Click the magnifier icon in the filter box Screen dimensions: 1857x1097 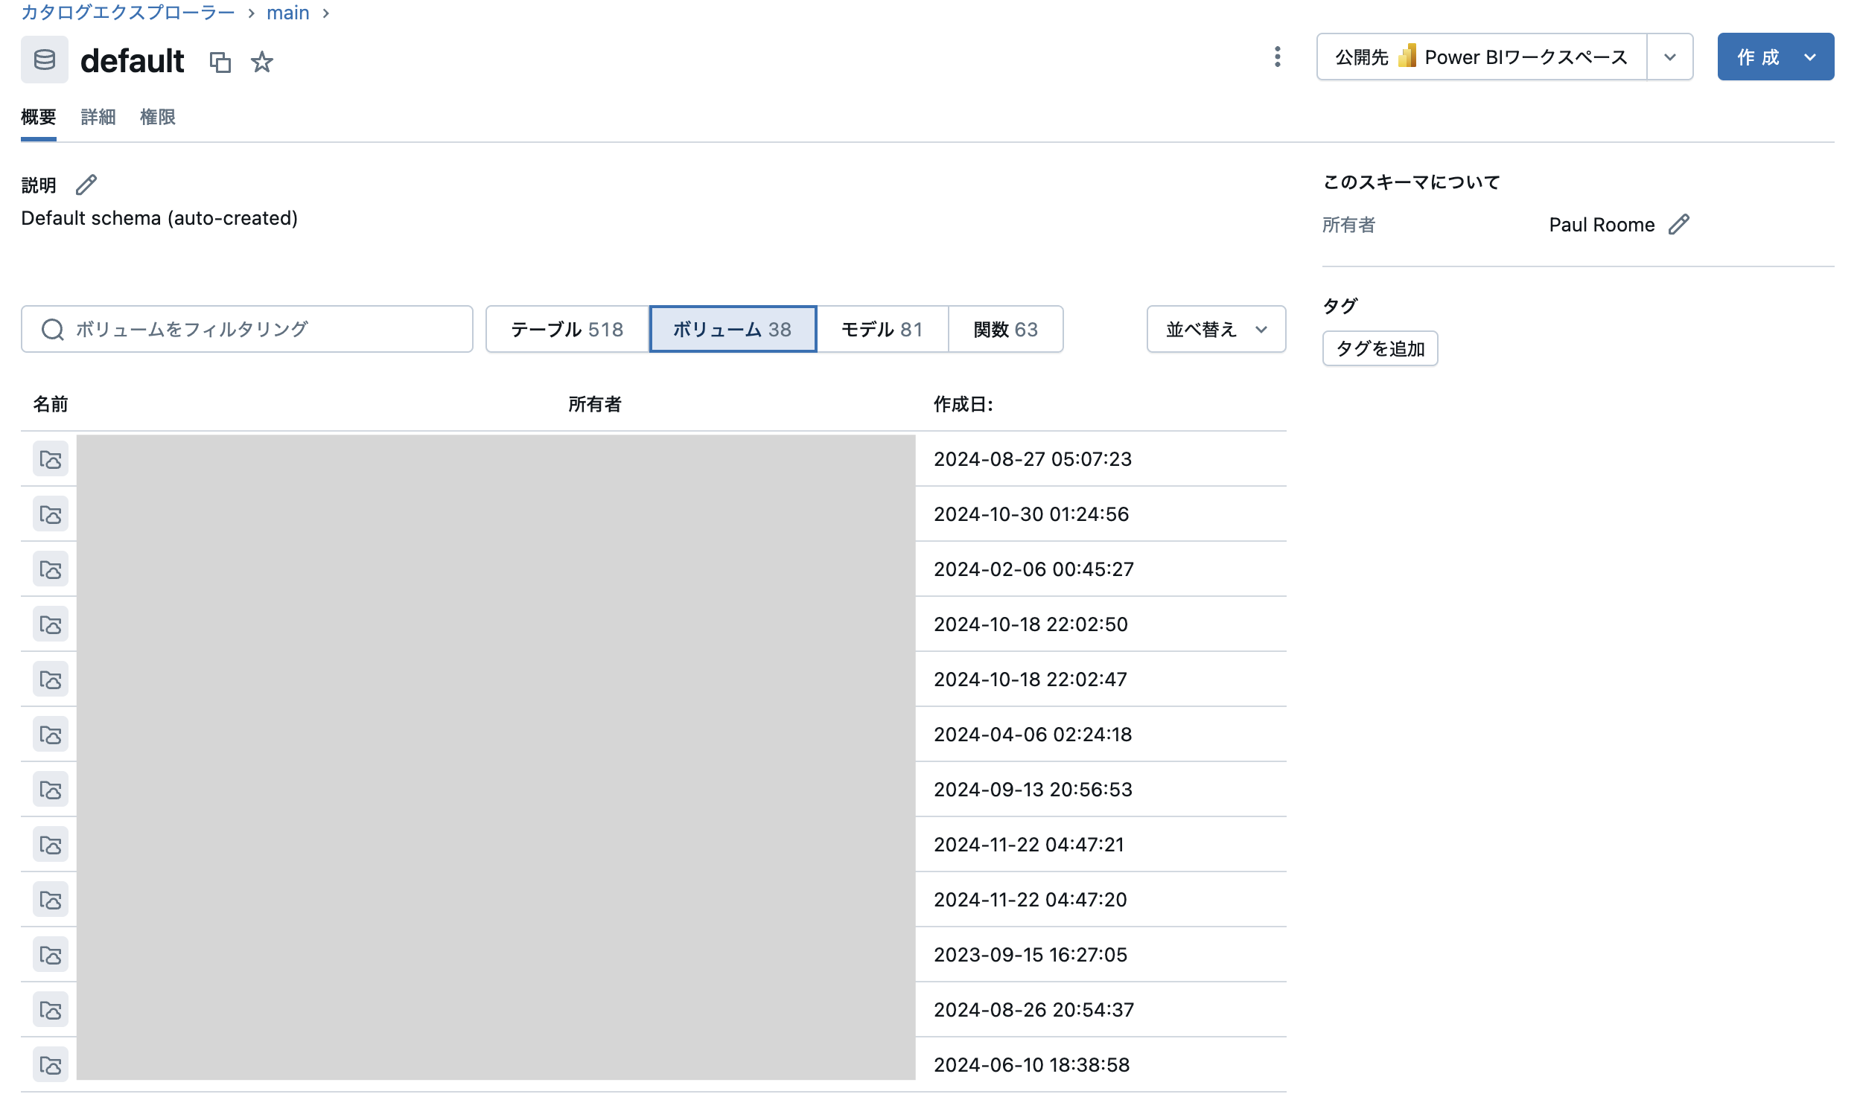tap(51, 329)
